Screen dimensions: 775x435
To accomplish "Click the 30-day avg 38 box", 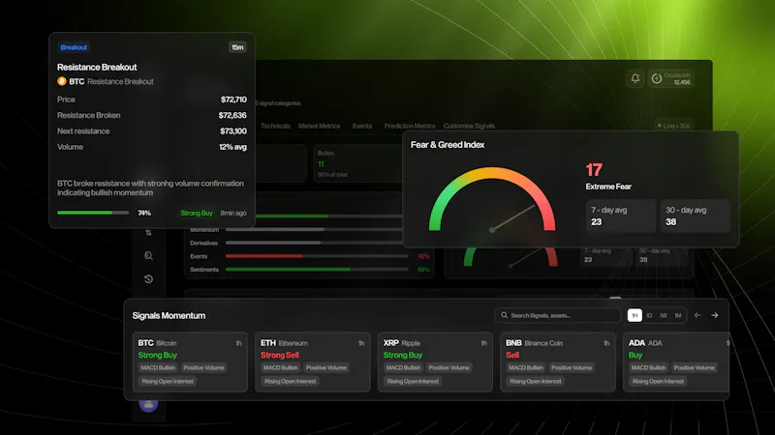I will click(696, 216).
